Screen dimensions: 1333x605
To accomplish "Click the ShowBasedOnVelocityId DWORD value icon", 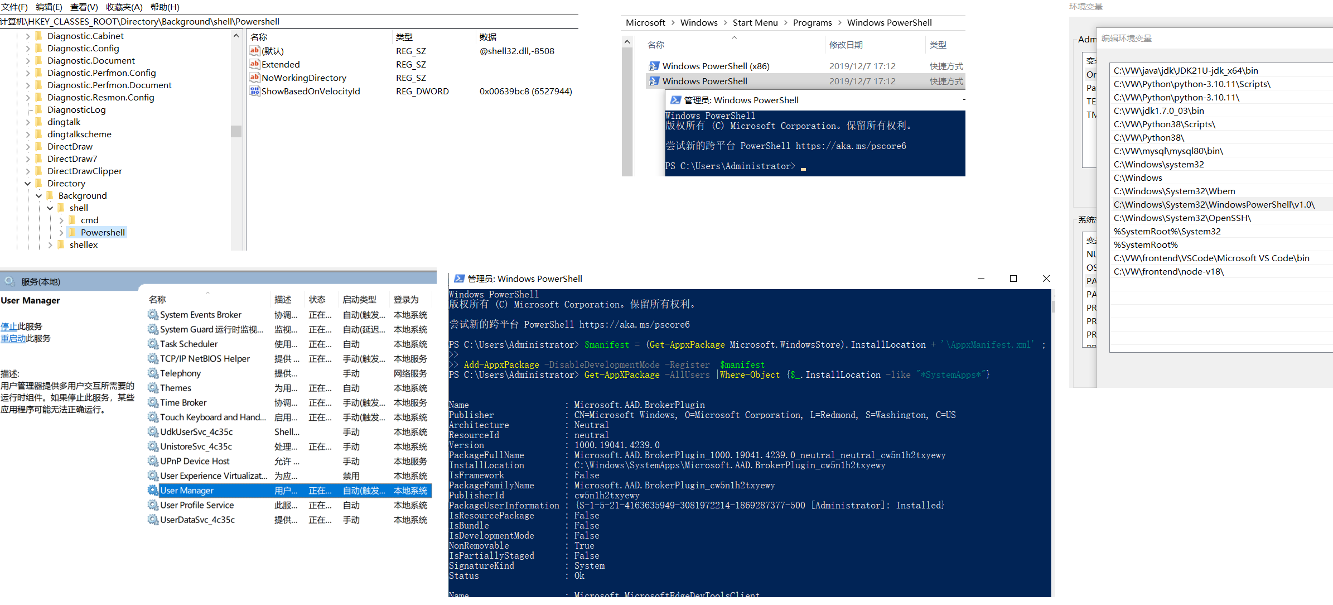I will (x=254, y=91).
